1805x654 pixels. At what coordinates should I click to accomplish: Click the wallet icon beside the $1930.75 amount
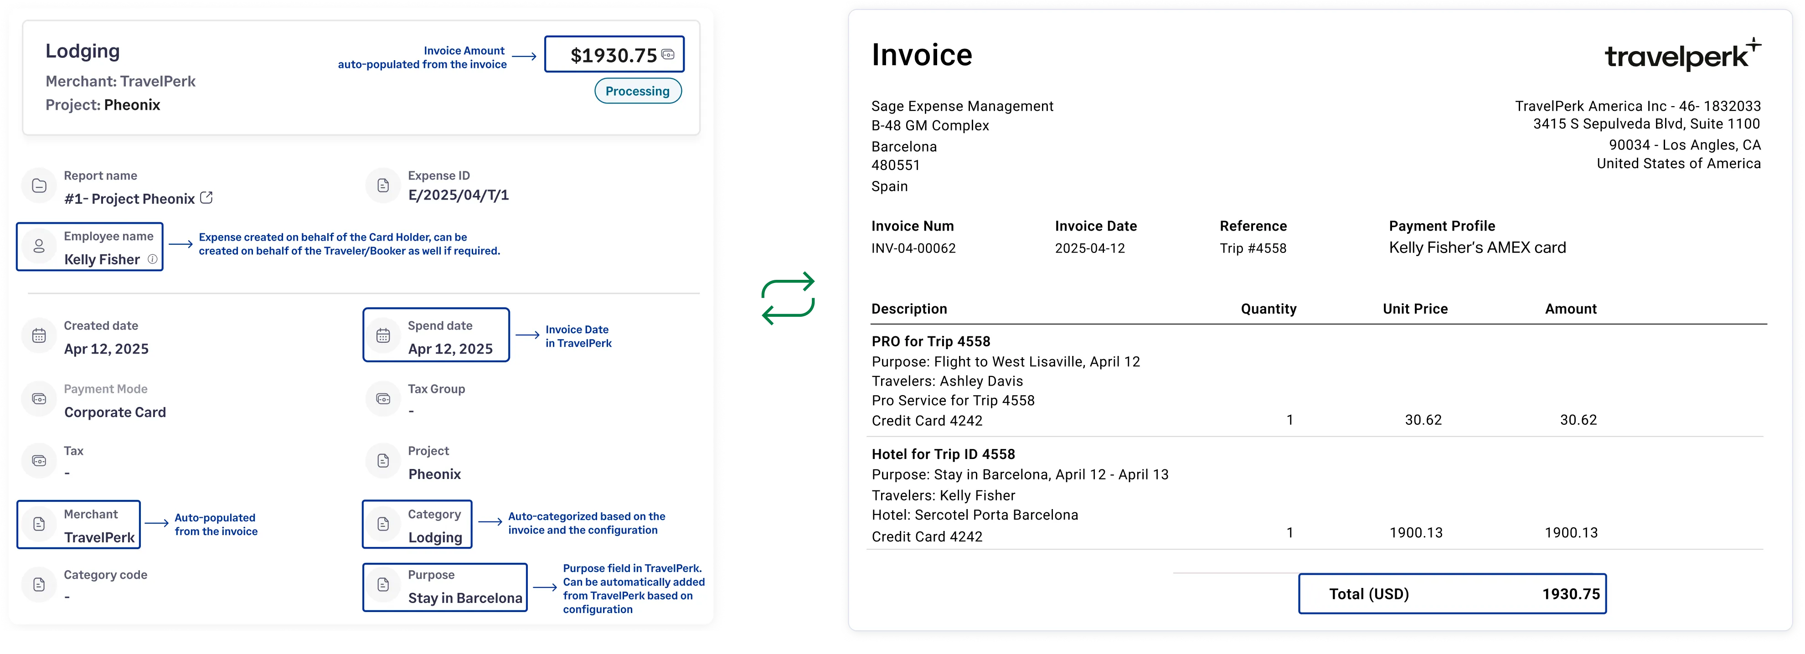669,54
